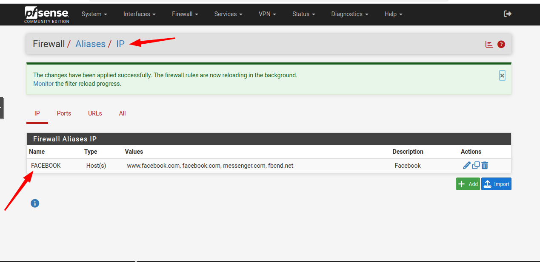Open the Firewall dropdown menu

pos(185,14)
